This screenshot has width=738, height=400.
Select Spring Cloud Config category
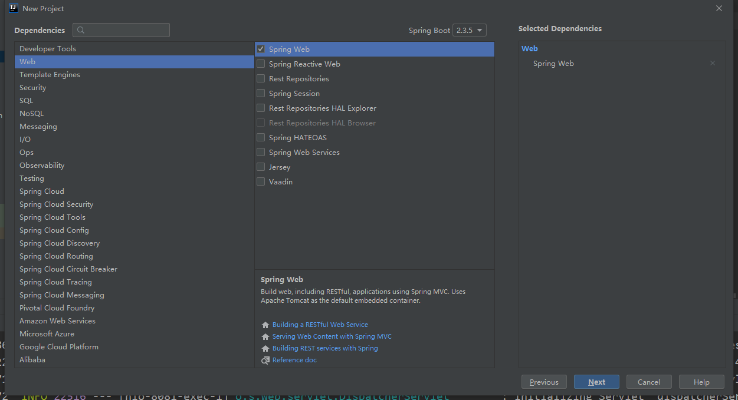click(135, 230)
